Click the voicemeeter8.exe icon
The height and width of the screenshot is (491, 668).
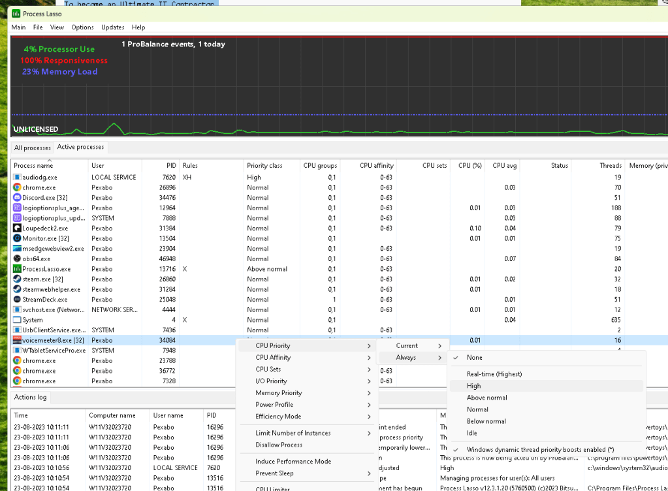tap(17, 340)
